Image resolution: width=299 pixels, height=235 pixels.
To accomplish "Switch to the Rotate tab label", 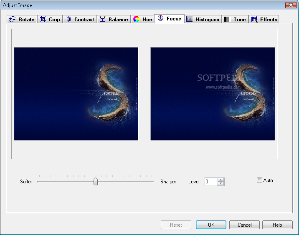I will tap(26, 20).
